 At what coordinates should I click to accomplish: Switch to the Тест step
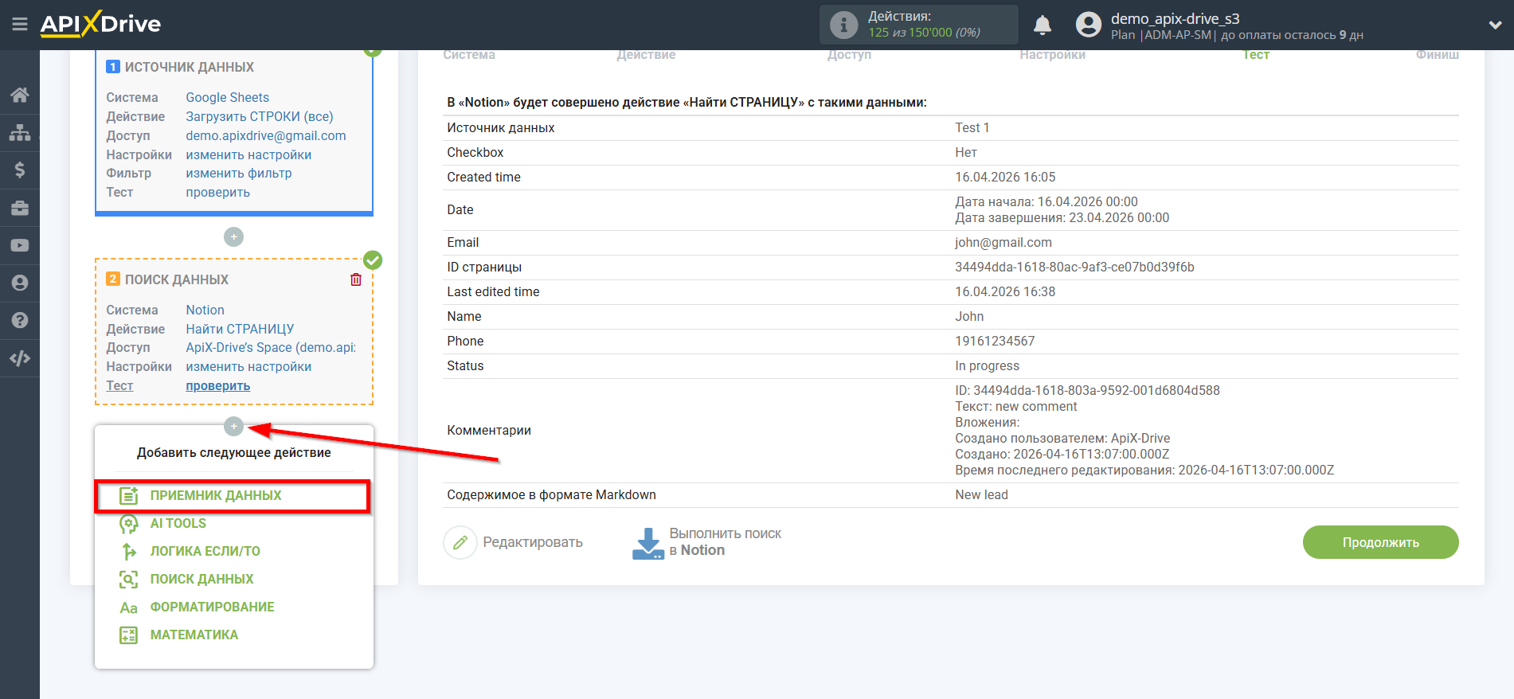[1256, 54]
